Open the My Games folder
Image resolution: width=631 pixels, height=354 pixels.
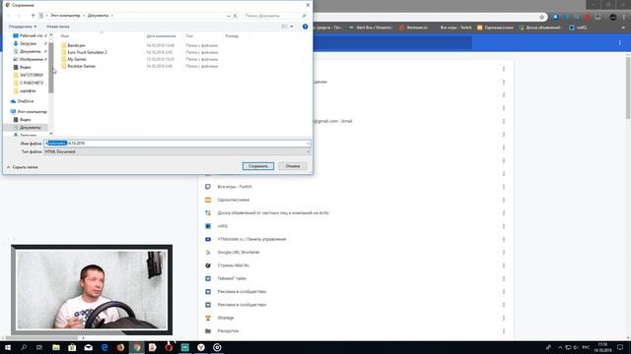[77, 59]
